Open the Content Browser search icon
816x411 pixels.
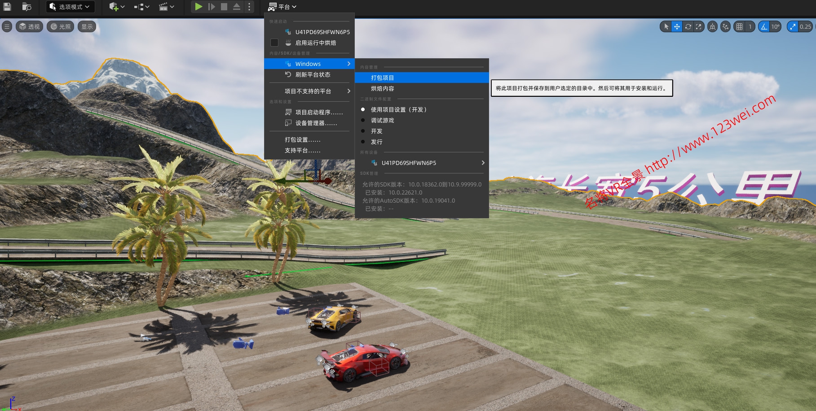point(26,7)
